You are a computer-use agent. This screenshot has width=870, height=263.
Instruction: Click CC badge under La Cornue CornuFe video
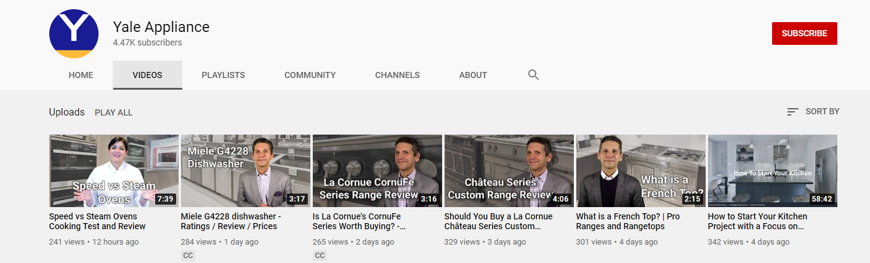click(320, 256)
